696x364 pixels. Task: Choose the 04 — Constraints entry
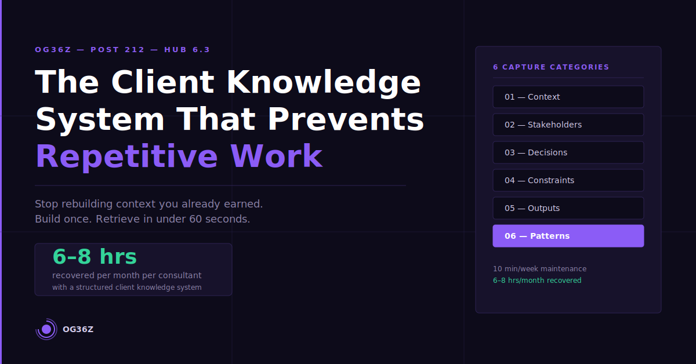pyautogui.click(x=568, y=180)
